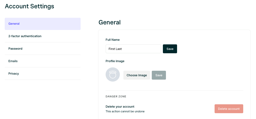Save the Full Name with dark Save button

(x=170, y=49)
